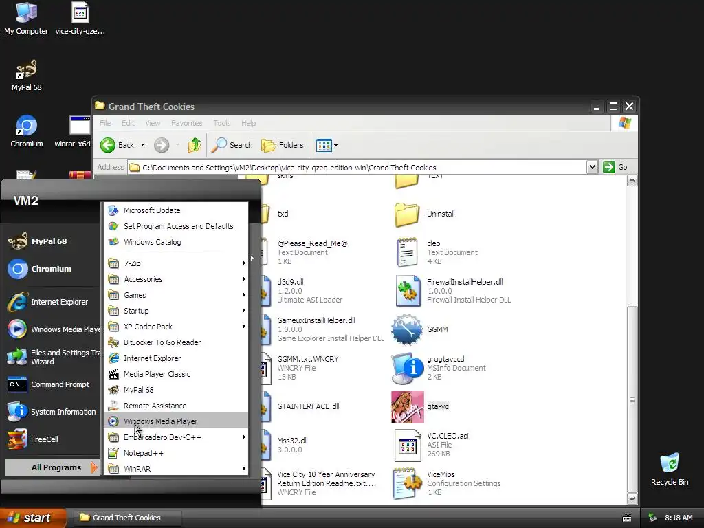The height and width of the screenshot is (528, 704).
Task: Open Windows Catalog entry
Action: pos(176,242)
